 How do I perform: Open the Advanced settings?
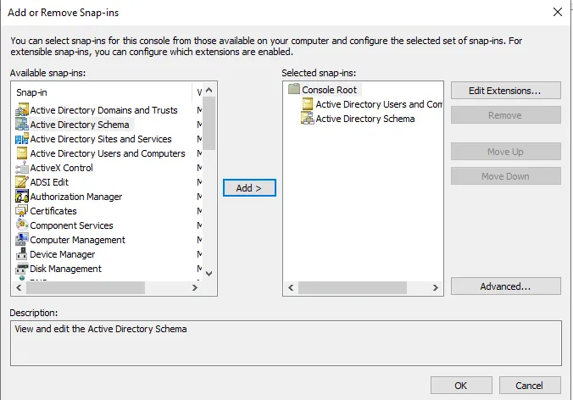[x=506, y=286]
